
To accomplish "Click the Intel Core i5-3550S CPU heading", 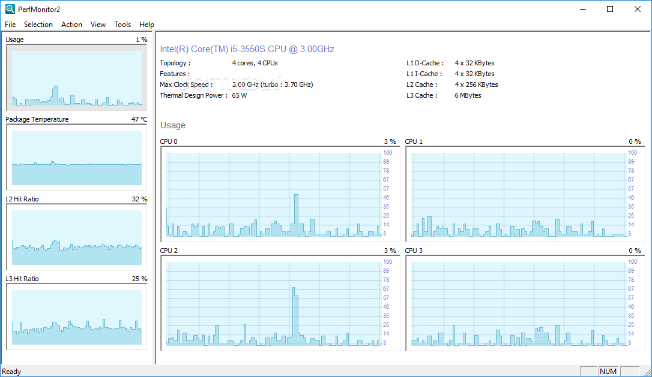I will [247, 49].
